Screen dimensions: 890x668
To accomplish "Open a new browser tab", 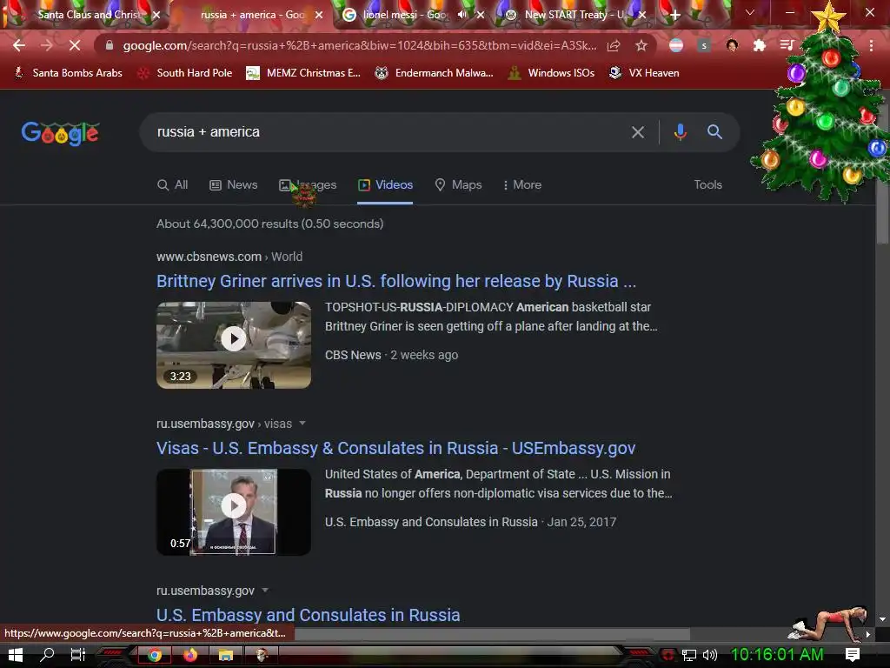I will point(674,15).
